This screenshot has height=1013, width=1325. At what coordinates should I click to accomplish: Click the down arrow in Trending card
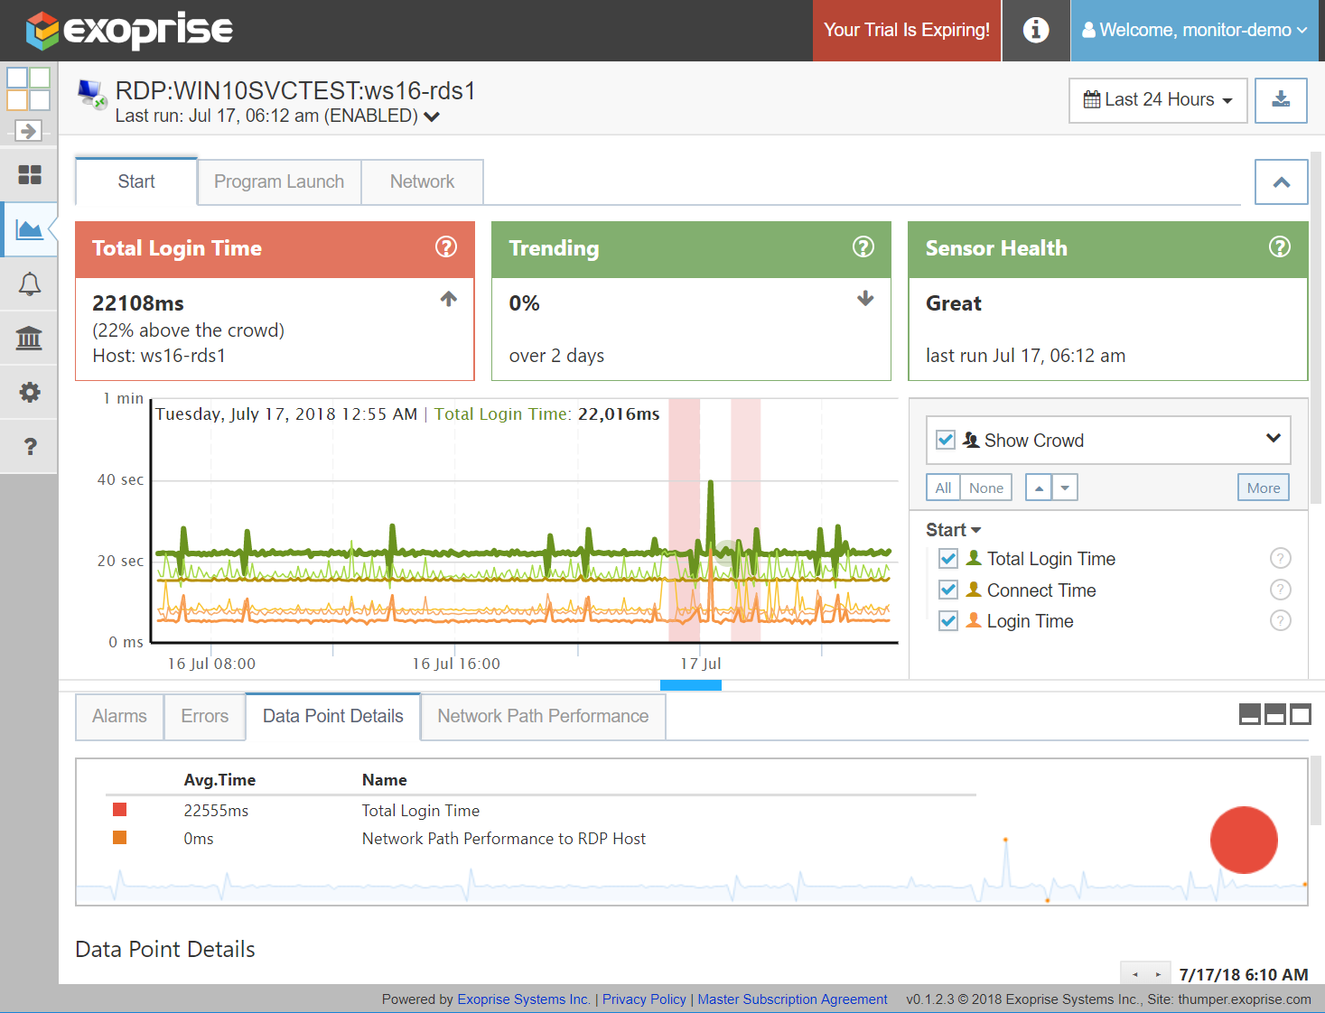pos(865,299)
